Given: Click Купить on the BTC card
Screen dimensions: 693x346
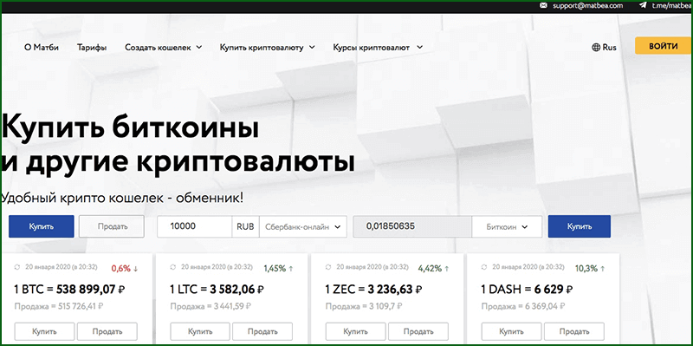Looking at the screenshot, I should 45,331.
